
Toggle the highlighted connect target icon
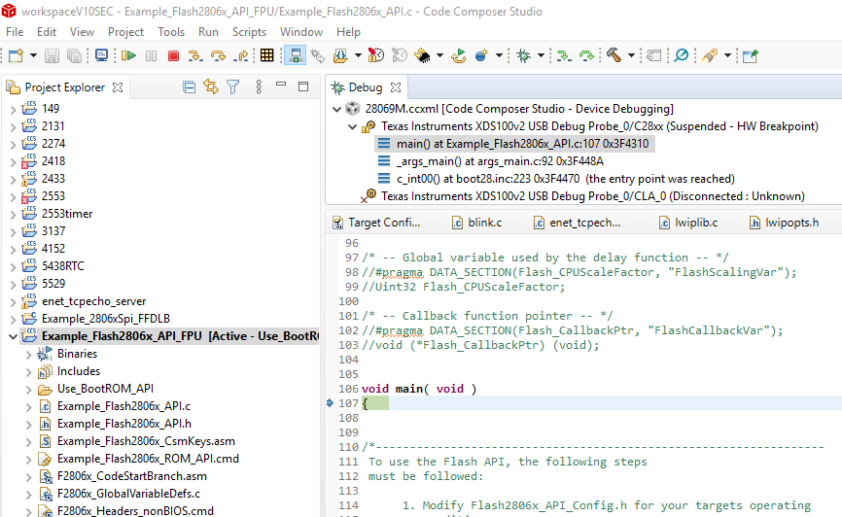click(295, 55)
